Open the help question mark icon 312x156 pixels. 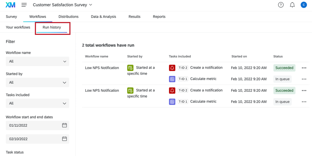[281, 5]
